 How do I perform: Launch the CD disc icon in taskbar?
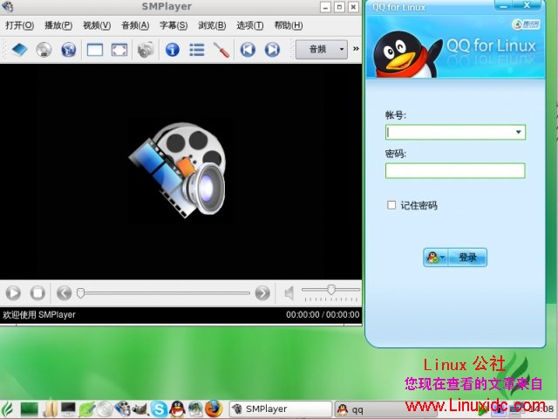(105, 409)
